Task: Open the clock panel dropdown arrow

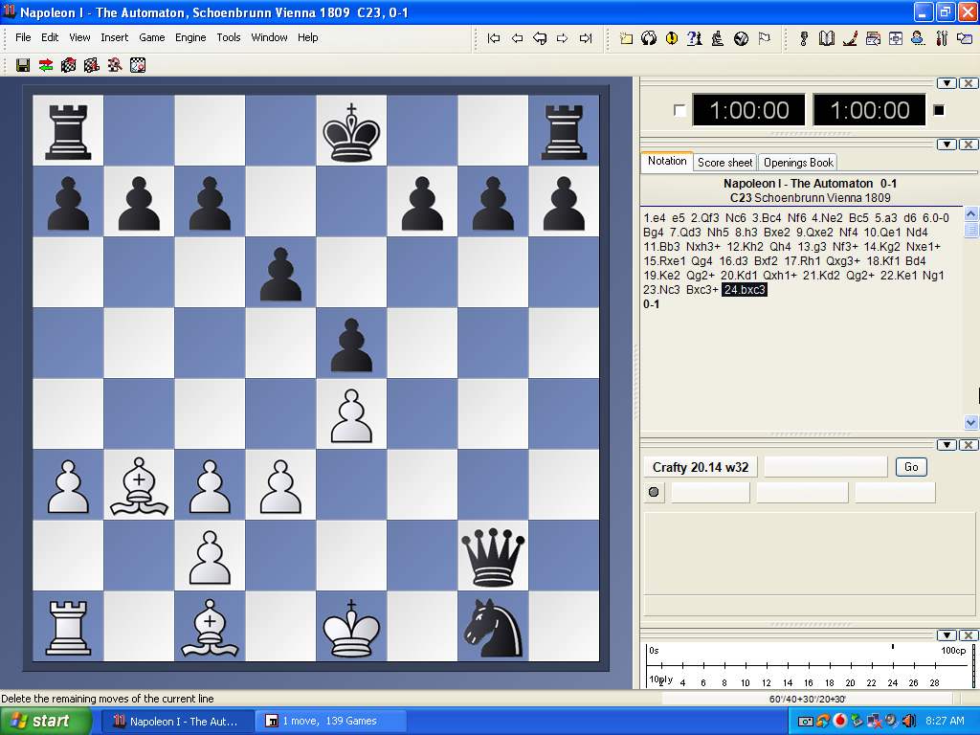Action: (x=947, y=82)
